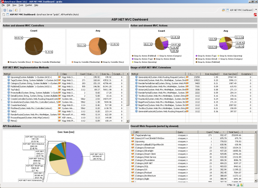Expand the overflow chevron next to the dashboard tab
258x188 pixels.
(256, 10)
